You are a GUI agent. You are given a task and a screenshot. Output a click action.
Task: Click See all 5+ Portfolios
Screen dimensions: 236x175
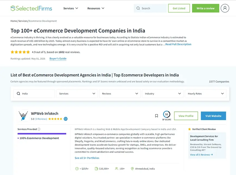coord(87,158)
